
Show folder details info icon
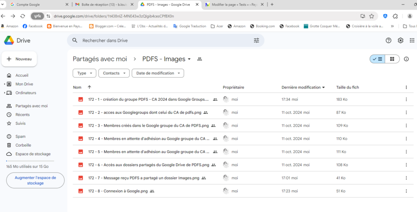click(406, 59)
